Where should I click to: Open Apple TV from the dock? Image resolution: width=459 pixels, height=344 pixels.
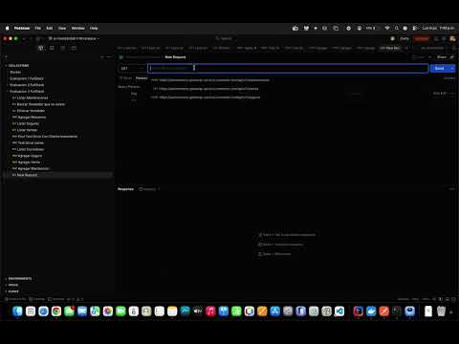click(x=198, y=312)
